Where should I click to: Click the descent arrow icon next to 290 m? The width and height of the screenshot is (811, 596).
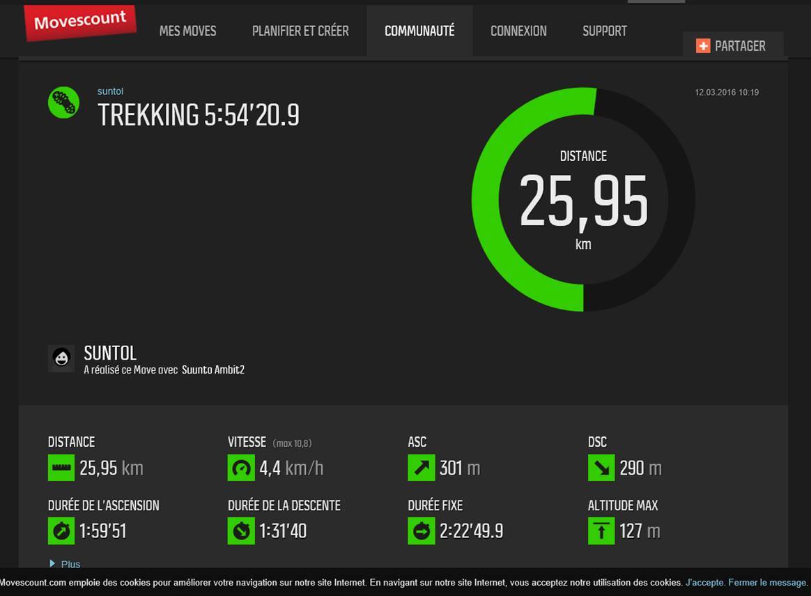coord(601,468)
